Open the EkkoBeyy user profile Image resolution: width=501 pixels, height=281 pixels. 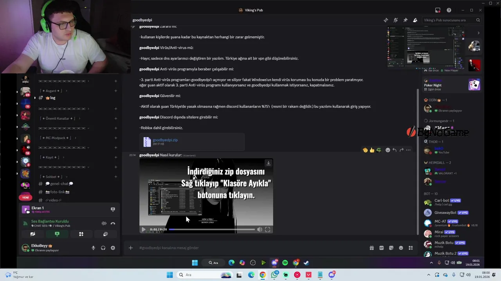pyautogui.click(x=41, y=248)
